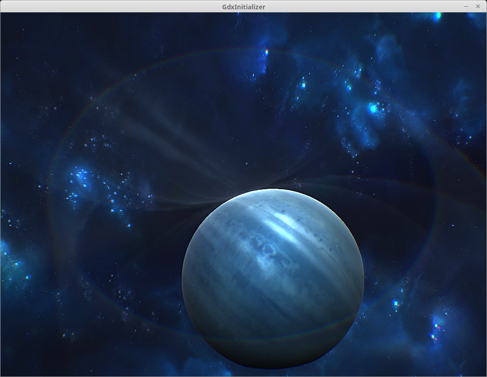The width and height of the screenshot is (487, 377).
Task: Click the large glowing blue star upper right
Action: (373, 109)
